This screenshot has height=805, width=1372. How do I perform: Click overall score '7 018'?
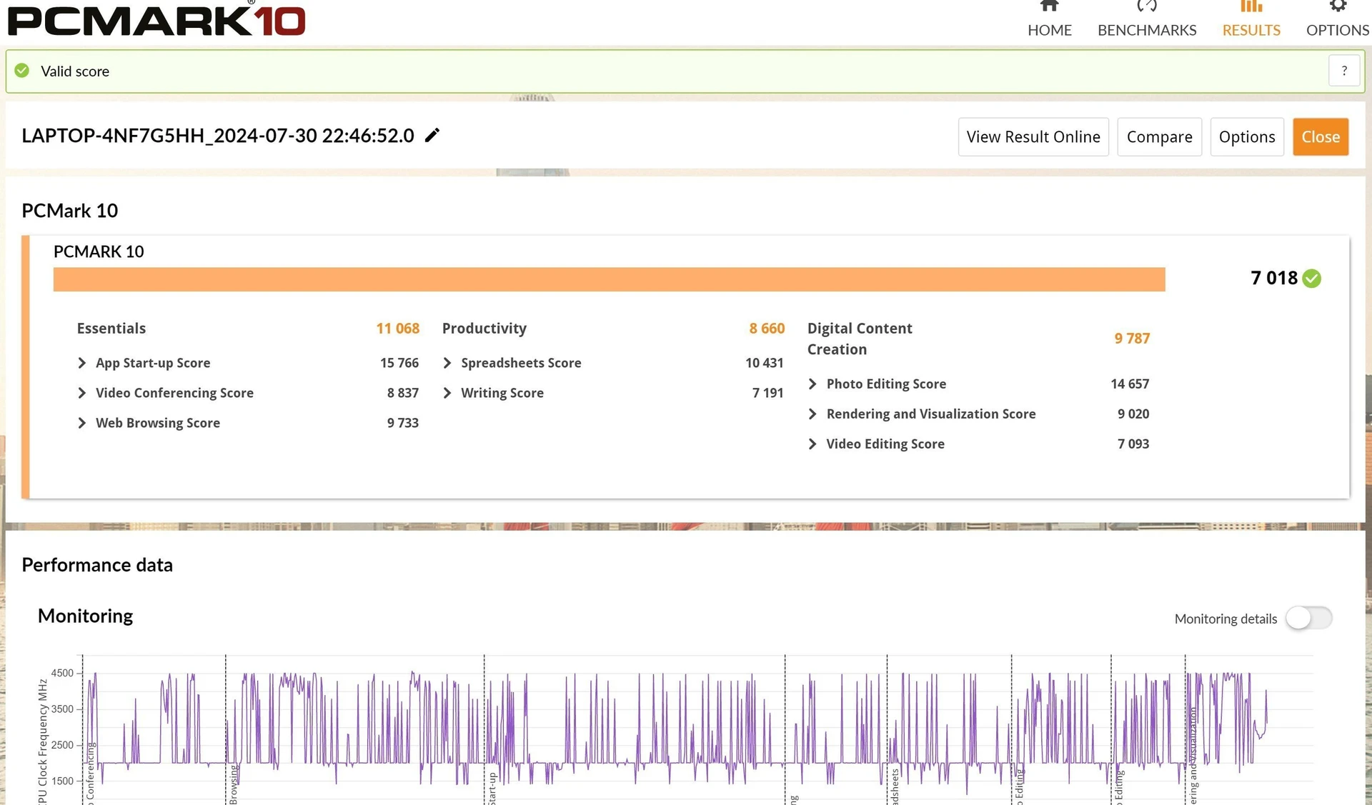point(1274,278)
